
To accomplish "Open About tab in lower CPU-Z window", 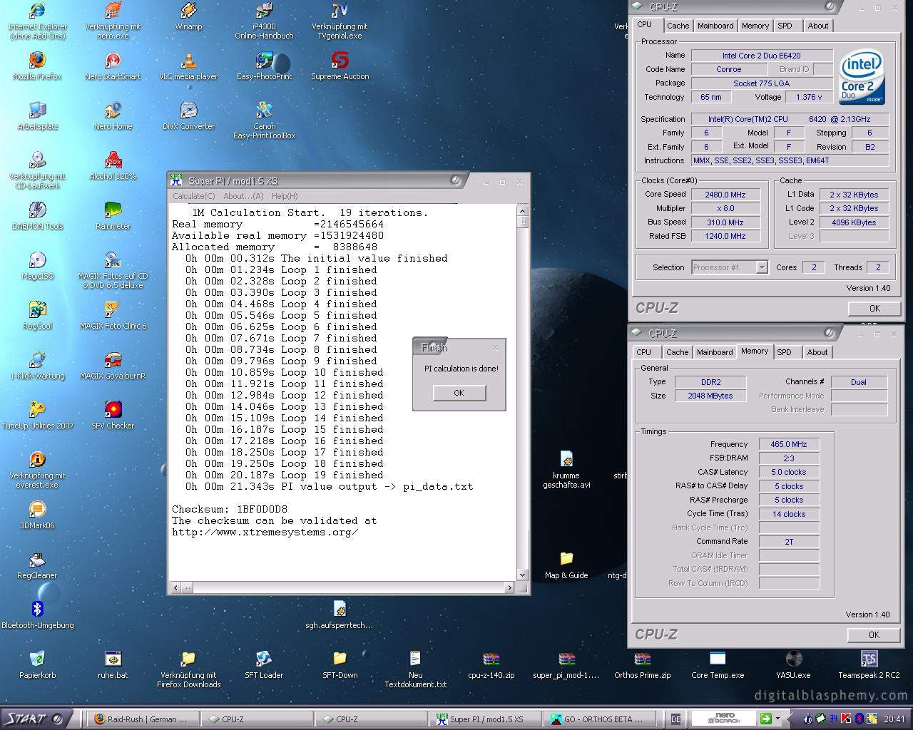I will [x=817, y=352].
